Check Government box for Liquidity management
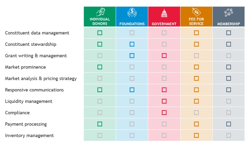246x143 pixels. tap(164, 101)
